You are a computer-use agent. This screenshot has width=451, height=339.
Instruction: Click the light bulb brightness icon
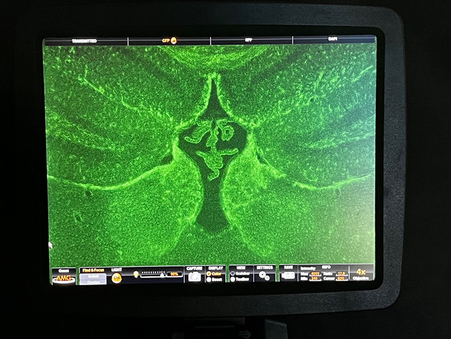coord(136,274)
